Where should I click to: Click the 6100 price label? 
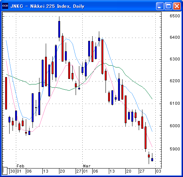coord(175,103)
